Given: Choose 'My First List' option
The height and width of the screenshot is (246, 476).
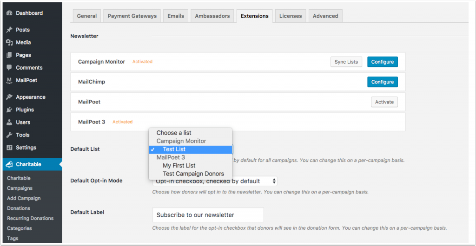Looking at the screenshot, I should 190,166.
